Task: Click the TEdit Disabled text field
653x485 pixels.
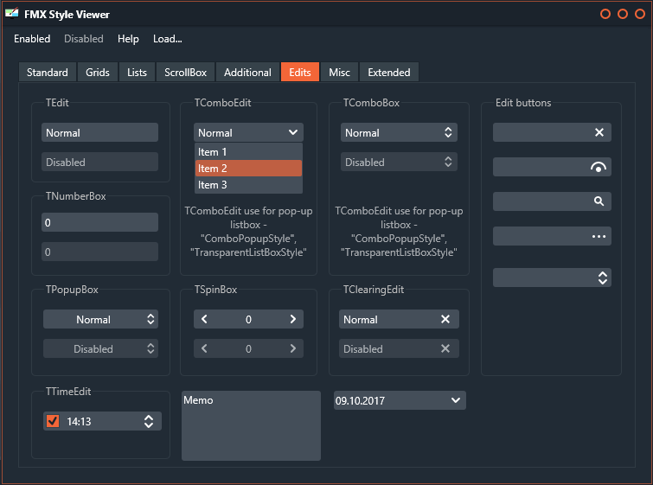Action: 100,162
